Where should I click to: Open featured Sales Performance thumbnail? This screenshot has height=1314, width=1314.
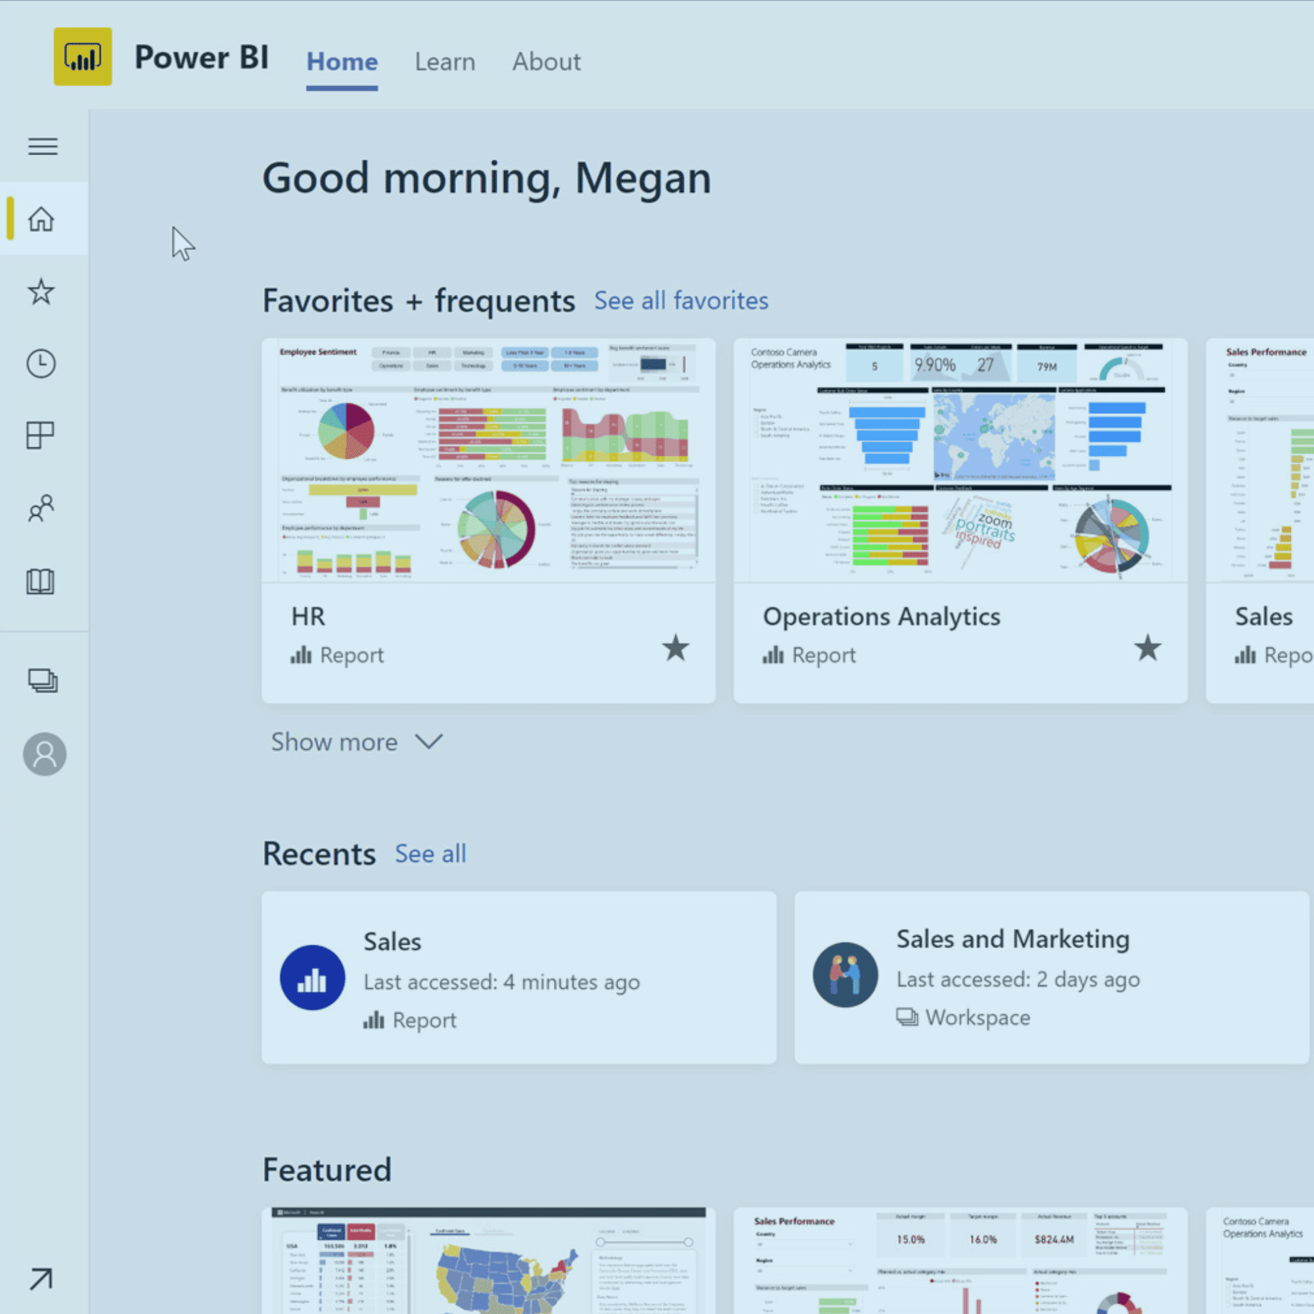pos(961,1260)
